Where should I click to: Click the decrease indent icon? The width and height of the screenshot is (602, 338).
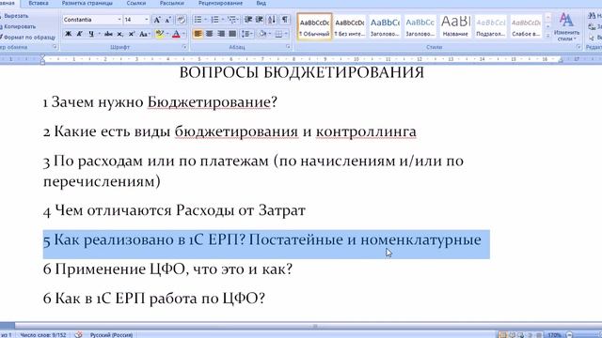(248, 20)
